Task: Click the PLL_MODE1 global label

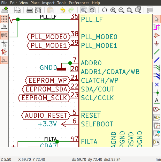Action: tap(48, 46)
